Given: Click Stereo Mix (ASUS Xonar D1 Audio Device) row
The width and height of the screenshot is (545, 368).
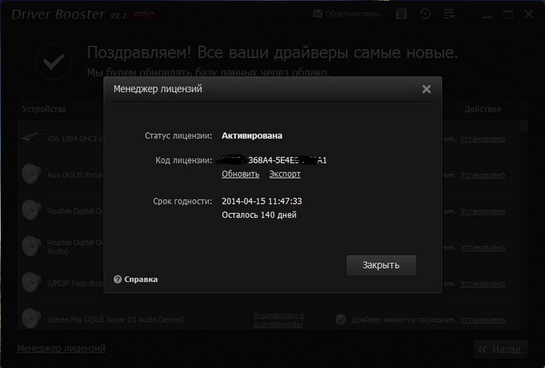Looking at the screenshot, I should [x=268, y=320].
